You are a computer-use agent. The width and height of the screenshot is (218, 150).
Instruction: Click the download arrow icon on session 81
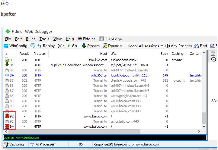click(x=7, y=65)
